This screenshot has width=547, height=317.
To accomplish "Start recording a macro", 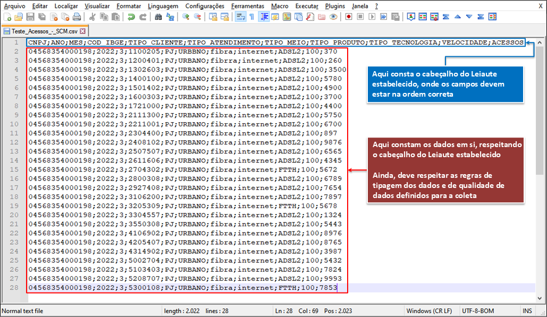I will tap(348, 17).
